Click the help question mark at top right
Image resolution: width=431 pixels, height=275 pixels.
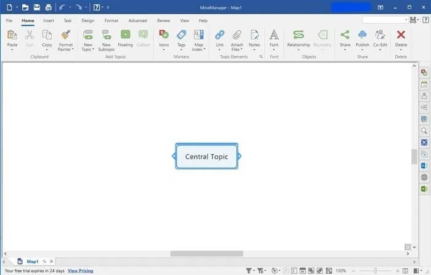425,20
